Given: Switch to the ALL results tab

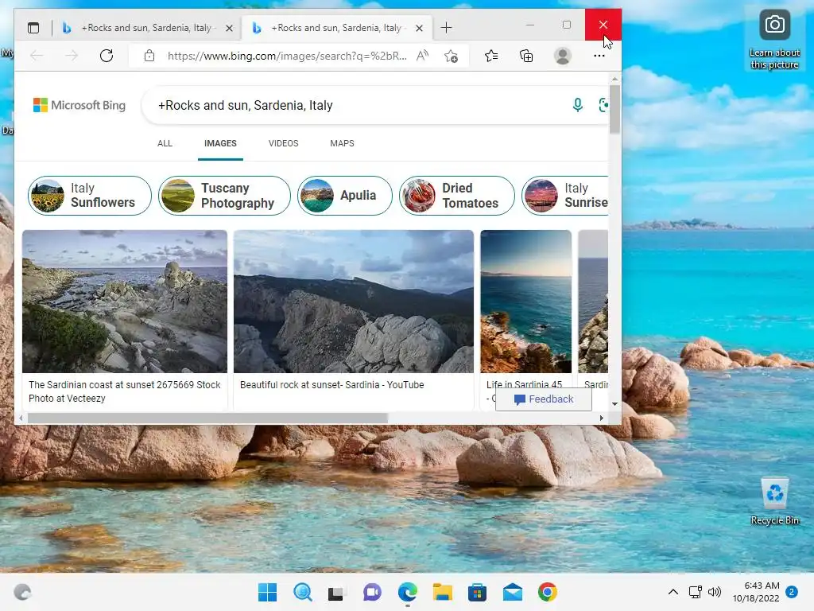Looking at the screenshot, I should 165,143.
